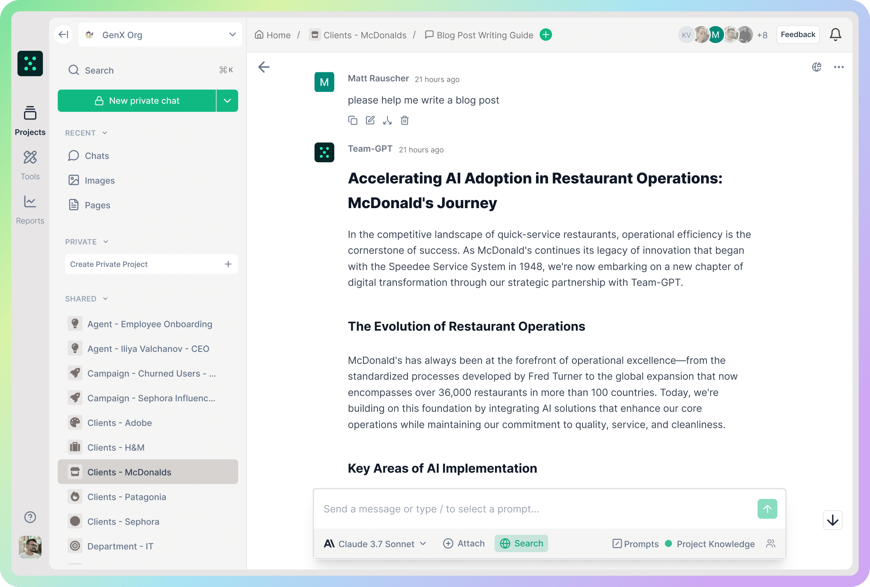Switch to the Tools section
This screenshot has width=870, height=587.
point(30,165)
